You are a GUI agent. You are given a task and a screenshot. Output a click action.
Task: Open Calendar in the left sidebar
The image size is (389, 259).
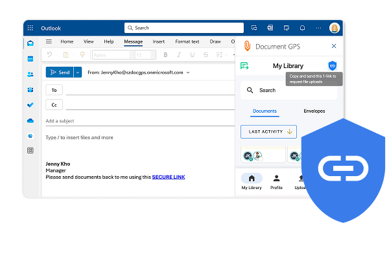tap(30, 59)
